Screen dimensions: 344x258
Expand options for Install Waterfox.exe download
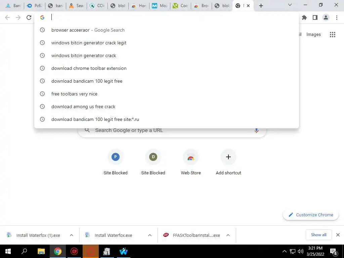point(150,235)
